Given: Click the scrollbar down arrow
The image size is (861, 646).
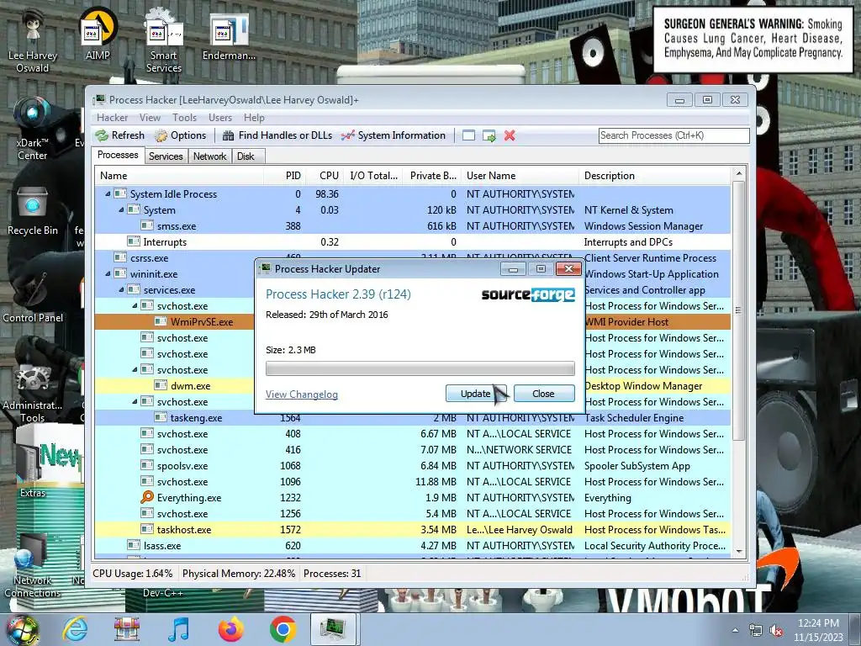Looking at the screenshot, I should click(x=739, y=551).
